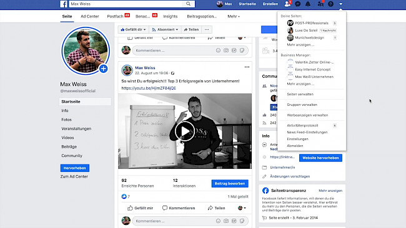Click Teilen button in page header

pyautogui.click(x=191, y=29)
